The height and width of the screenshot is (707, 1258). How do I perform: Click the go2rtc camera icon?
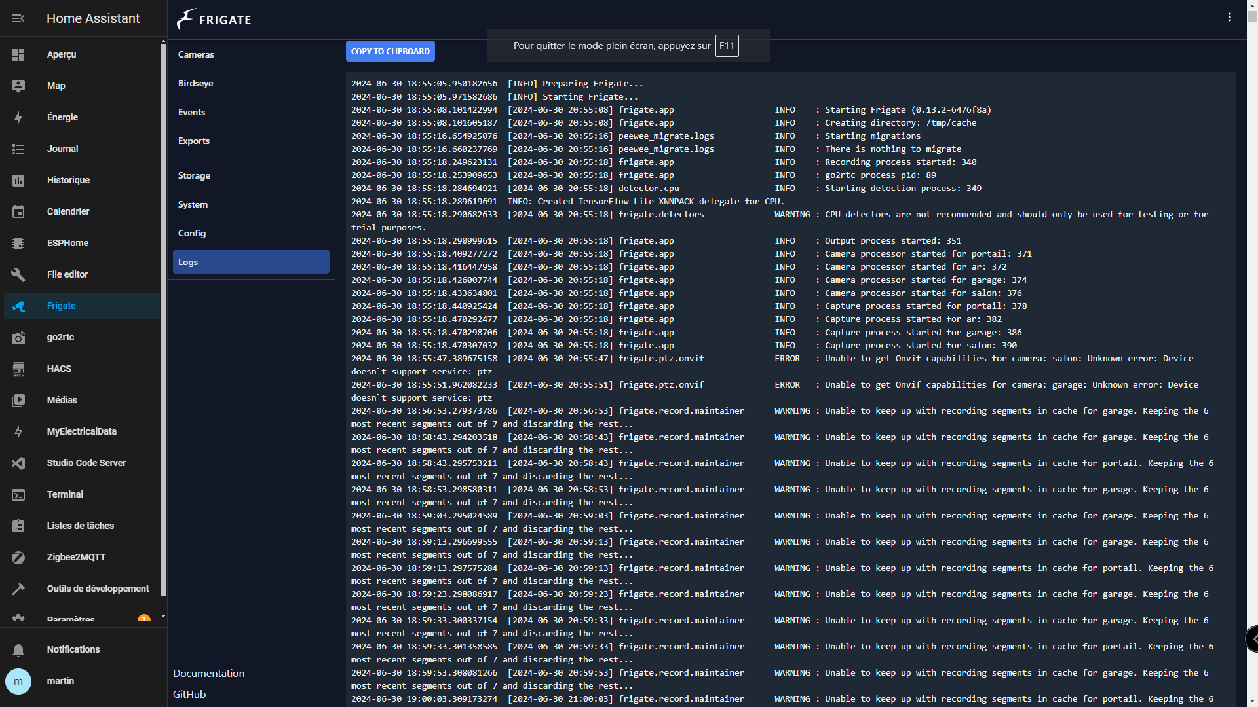pos(18,338)
